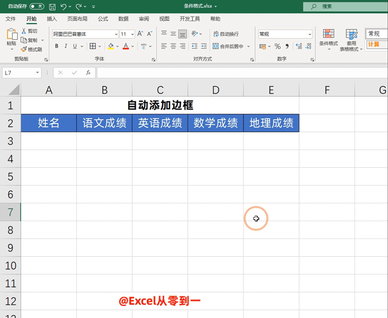Toggle the AutoSave switch
The image size is (388, 318).
point(36,7)
